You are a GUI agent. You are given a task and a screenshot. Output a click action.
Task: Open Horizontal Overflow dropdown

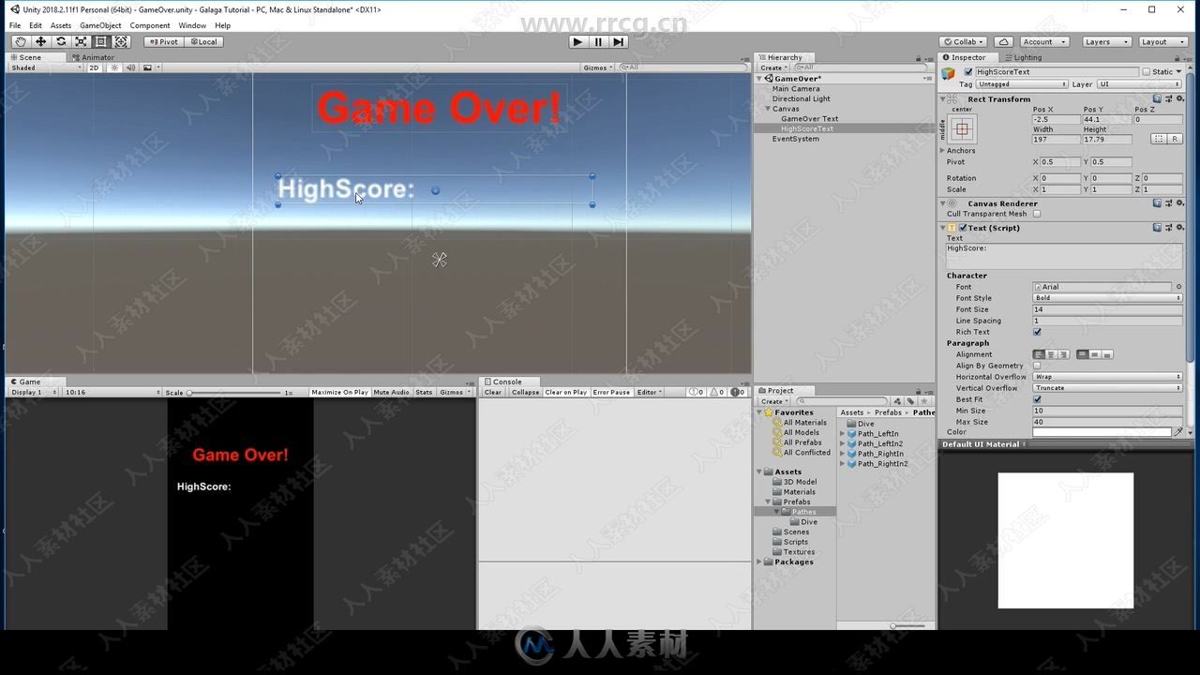(x=1107, y=377)
